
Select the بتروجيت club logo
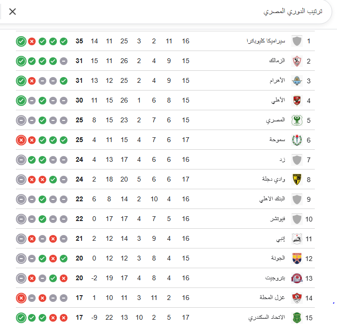tap(297, 278)
